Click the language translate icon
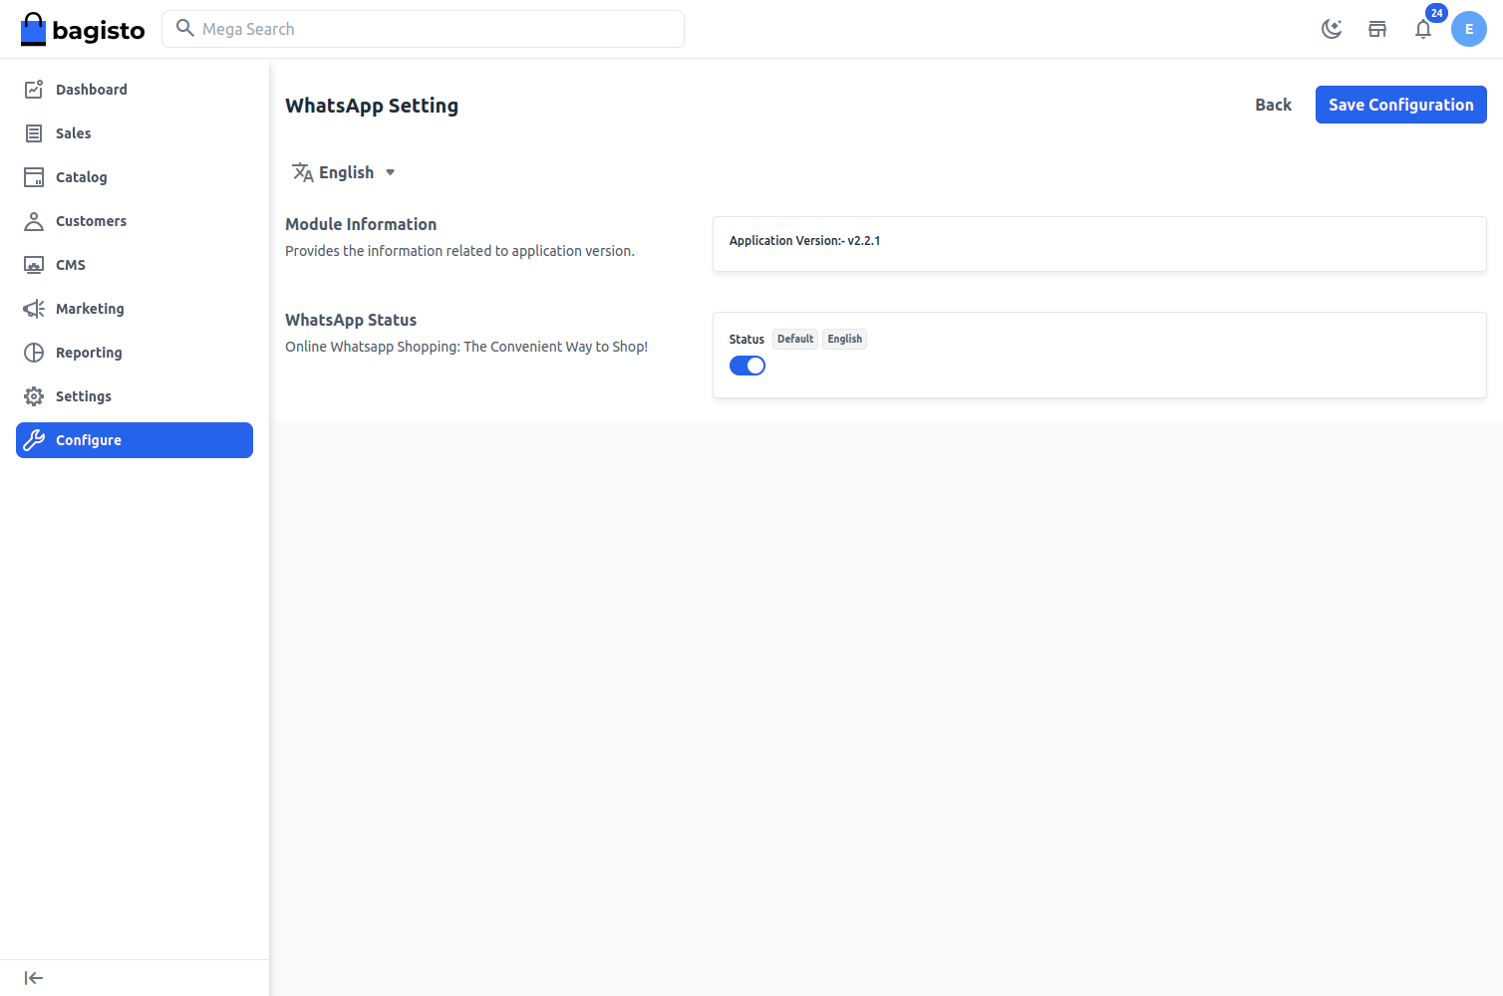 point(303,172)
